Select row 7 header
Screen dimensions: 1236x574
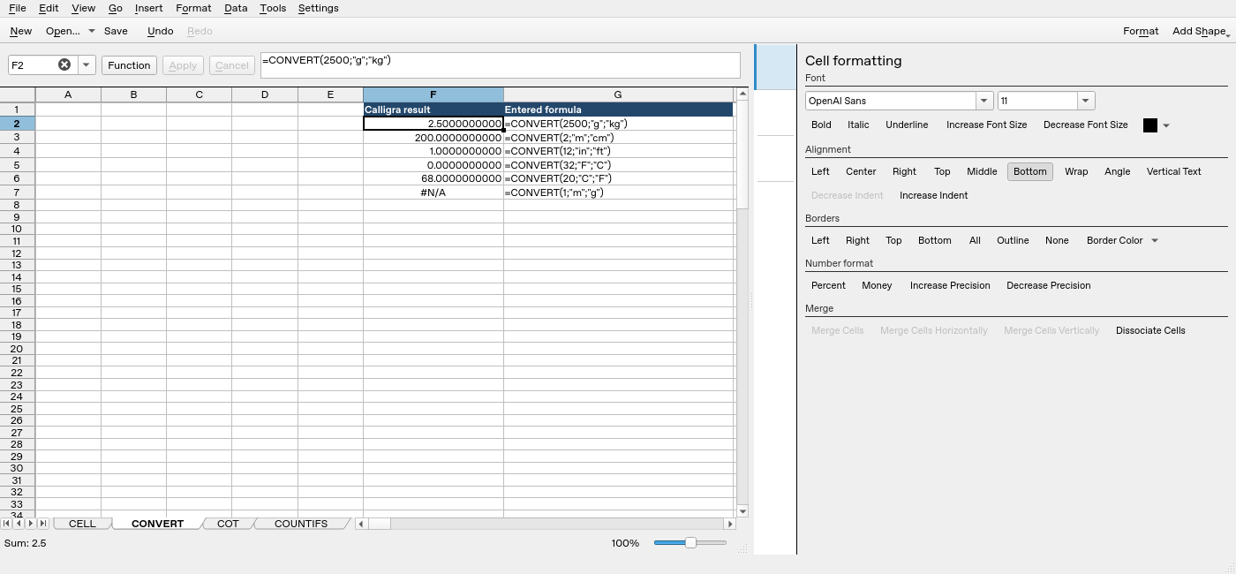pyautogui.click(x=17, y=193)
